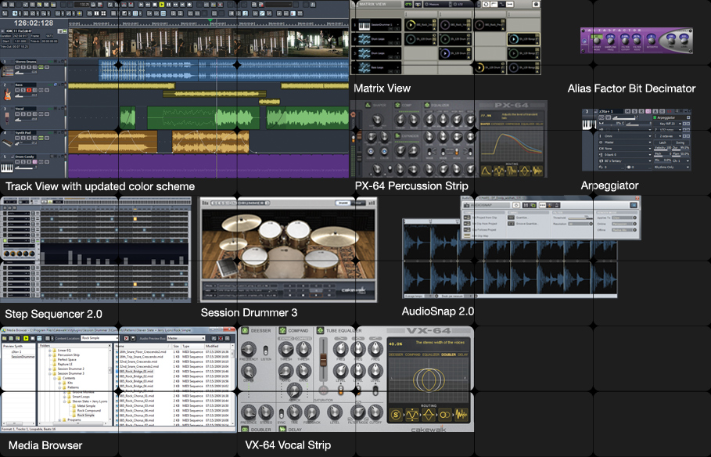The image size is (711, 457).
Task: Select the DOUBLER tab in VX-64 display
Action: (448, 354)
